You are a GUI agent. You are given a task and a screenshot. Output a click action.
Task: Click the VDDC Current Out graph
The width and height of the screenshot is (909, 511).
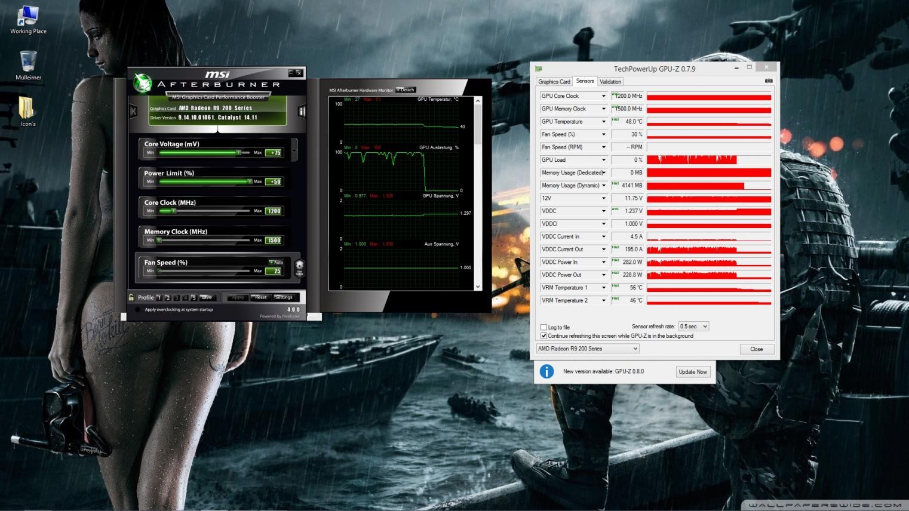coord(709,250)
